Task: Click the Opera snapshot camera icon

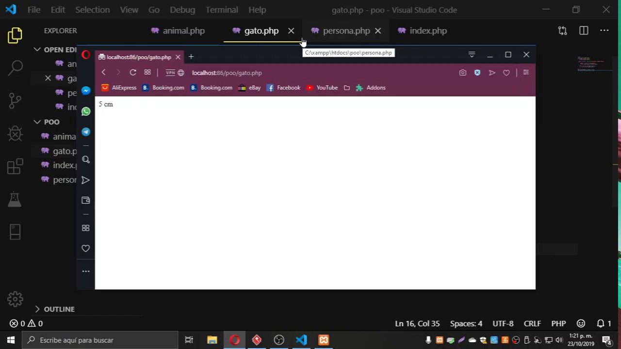Action: pos(462,73)
